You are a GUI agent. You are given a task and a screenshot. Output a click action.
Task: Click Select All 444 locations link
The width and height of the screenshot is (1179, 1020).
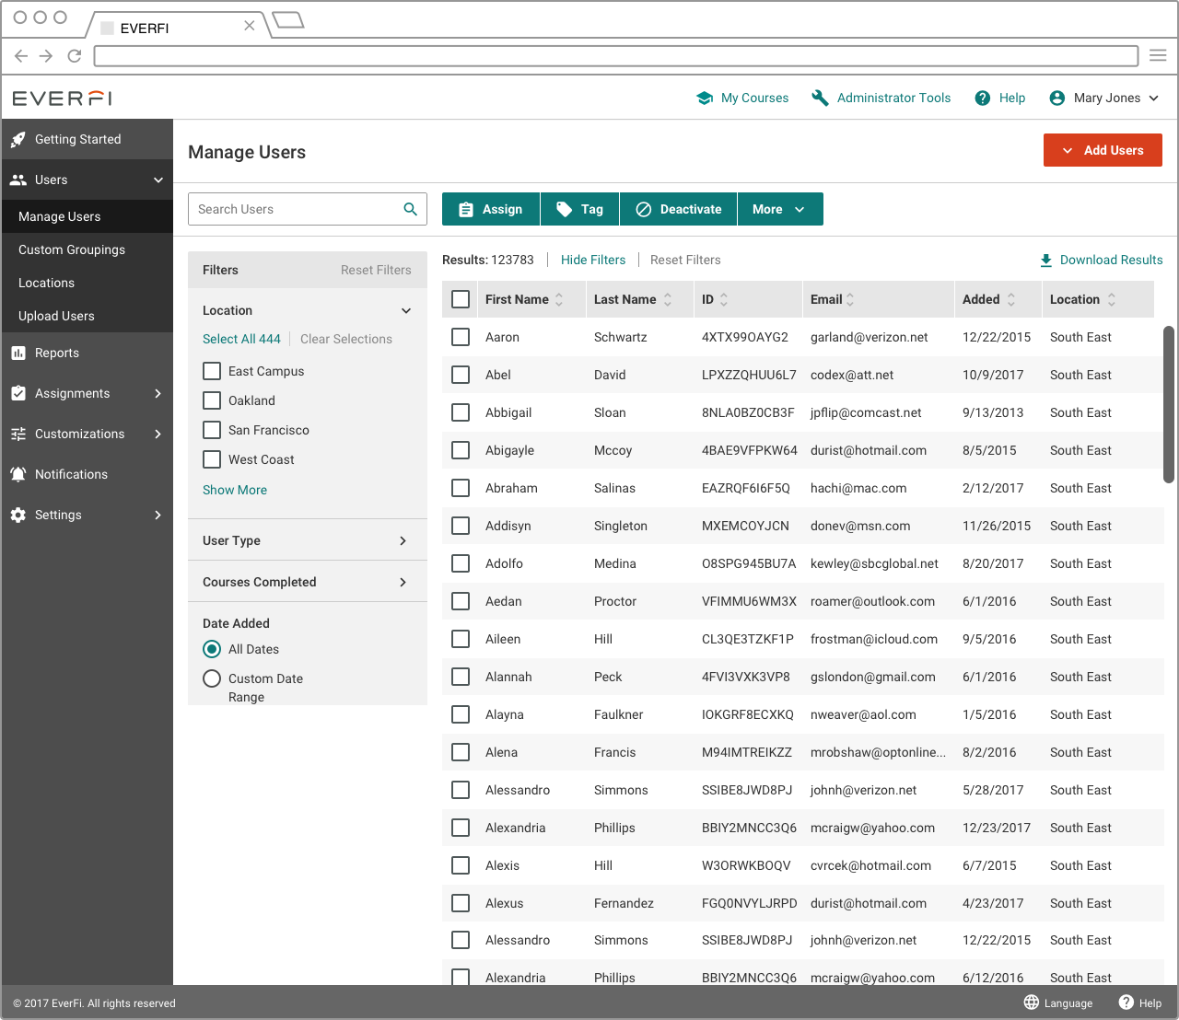241,340
